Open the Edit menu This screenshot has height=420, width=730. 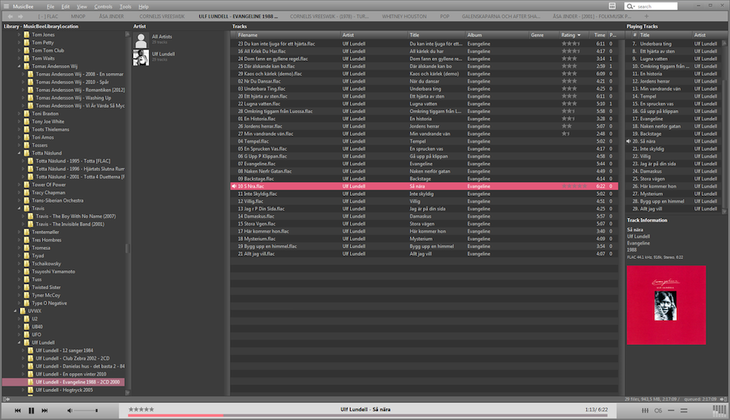[65, 7]
